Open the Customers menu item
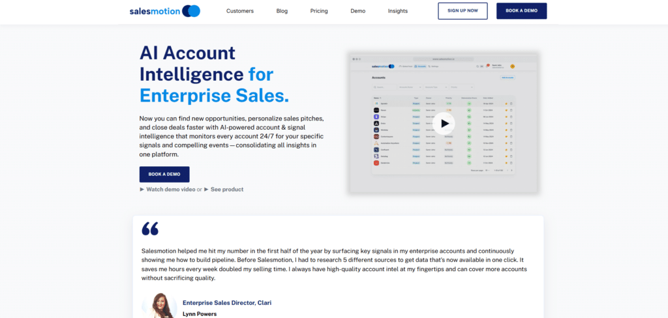The width and height of the screenshot is (668, 318). coord(240,11)
